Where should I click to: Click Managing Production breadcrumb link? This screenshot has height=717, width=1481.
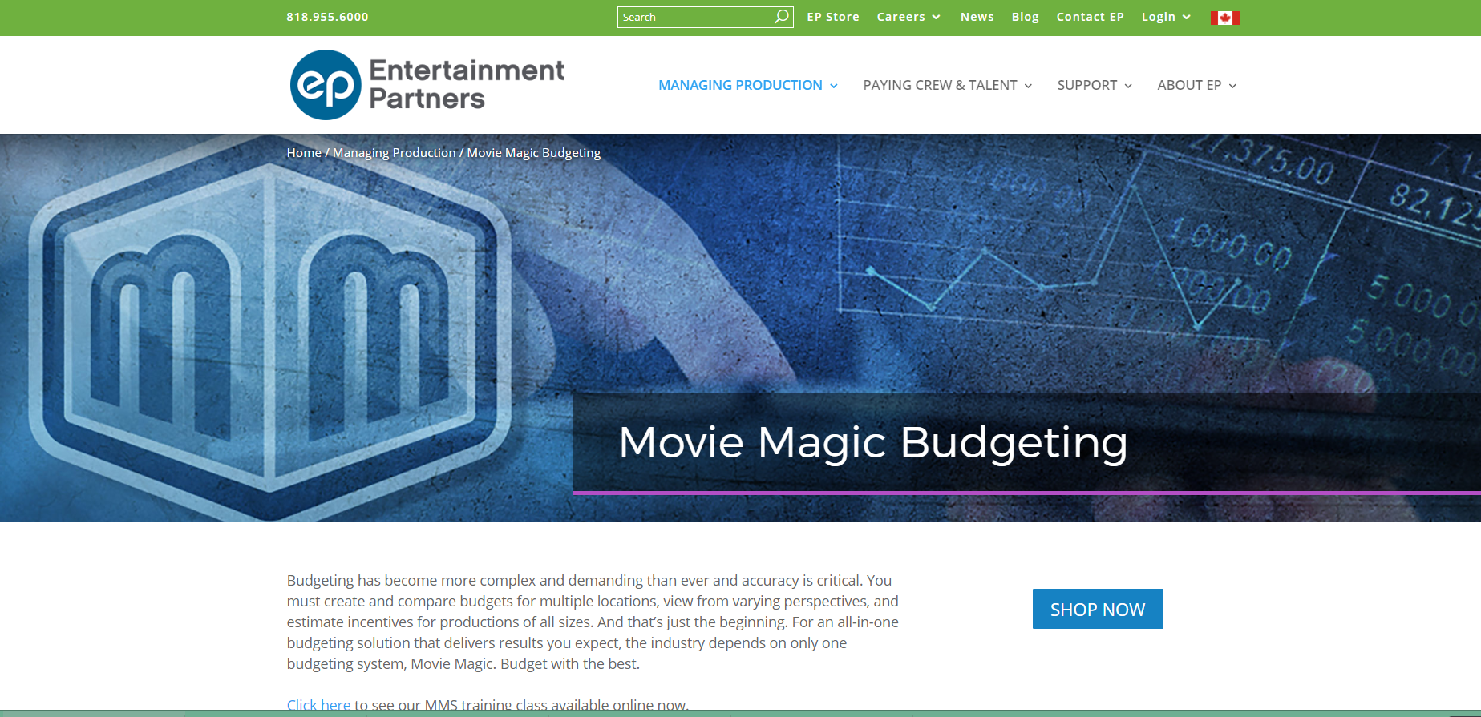point(394,153)
